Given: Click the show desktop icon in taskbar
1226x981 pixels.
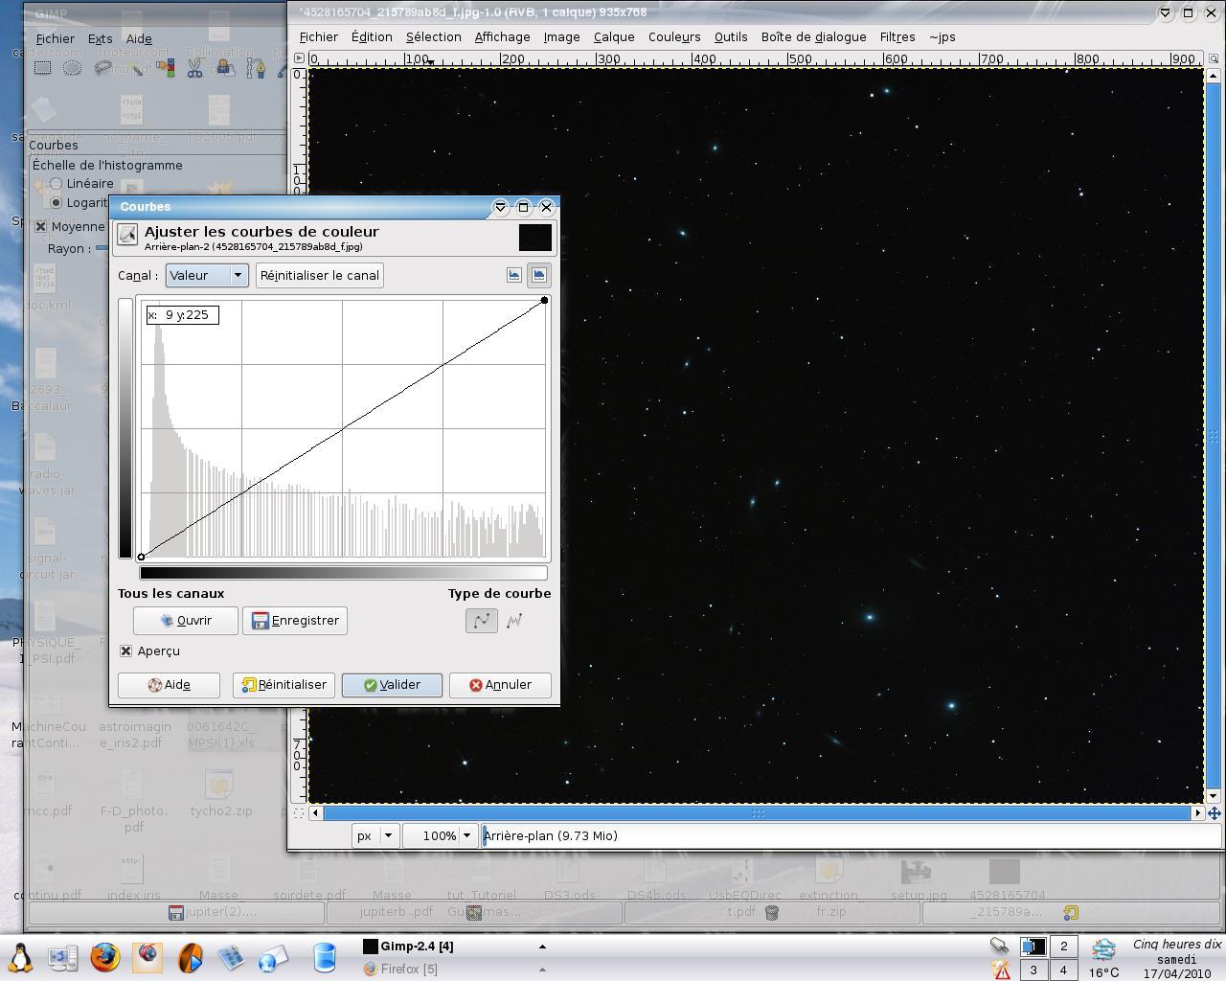Looking at the screenshot, I should (x=63, y=957).
